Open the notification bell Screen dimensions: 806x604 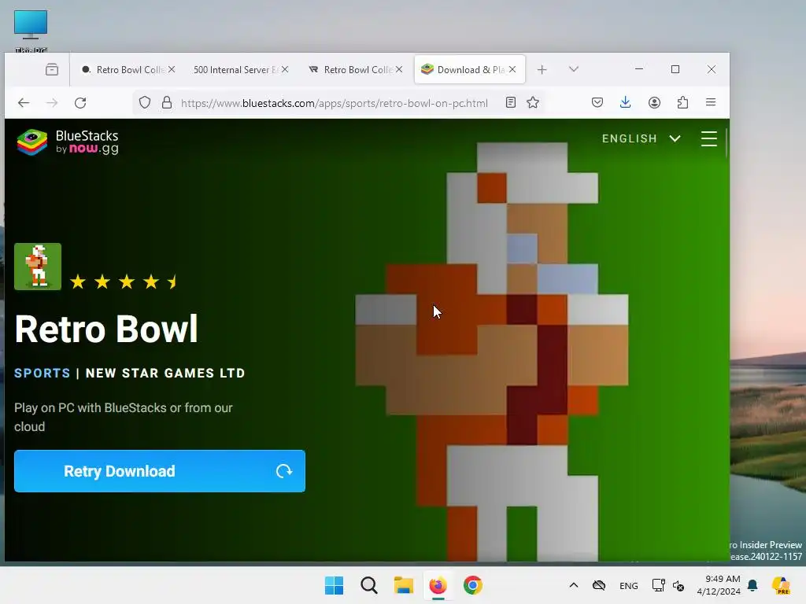tap(752, 585)
